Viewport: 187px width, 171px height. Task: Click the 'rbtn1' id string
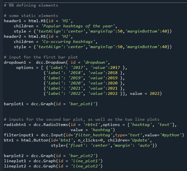point(92,125)
